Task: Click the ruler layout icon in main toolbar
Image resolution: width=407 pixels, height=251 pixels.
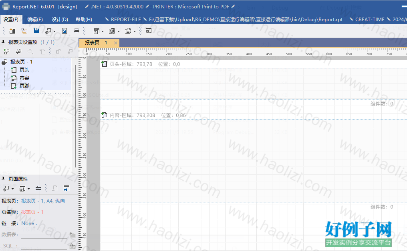Action: tap(112, 31)
